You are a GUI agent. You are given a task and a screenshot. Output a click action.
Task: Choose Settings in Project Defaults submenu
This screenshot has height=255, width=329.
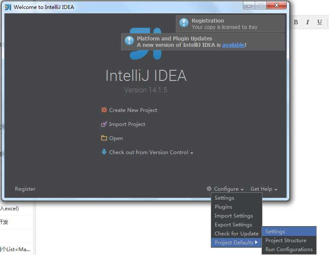tap(289, 231)
